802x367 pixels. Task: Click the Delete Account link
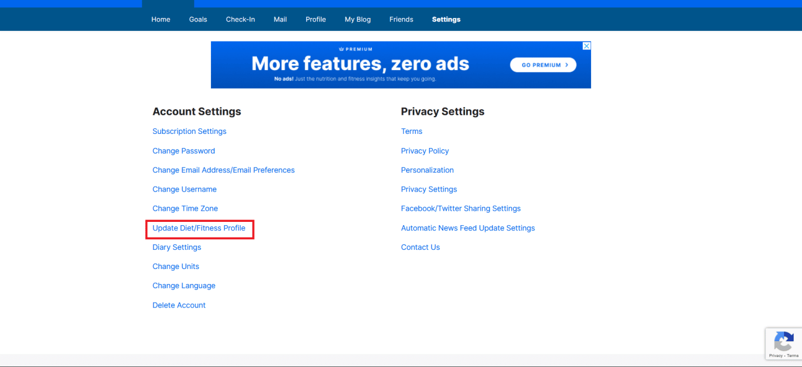point(179,305)
